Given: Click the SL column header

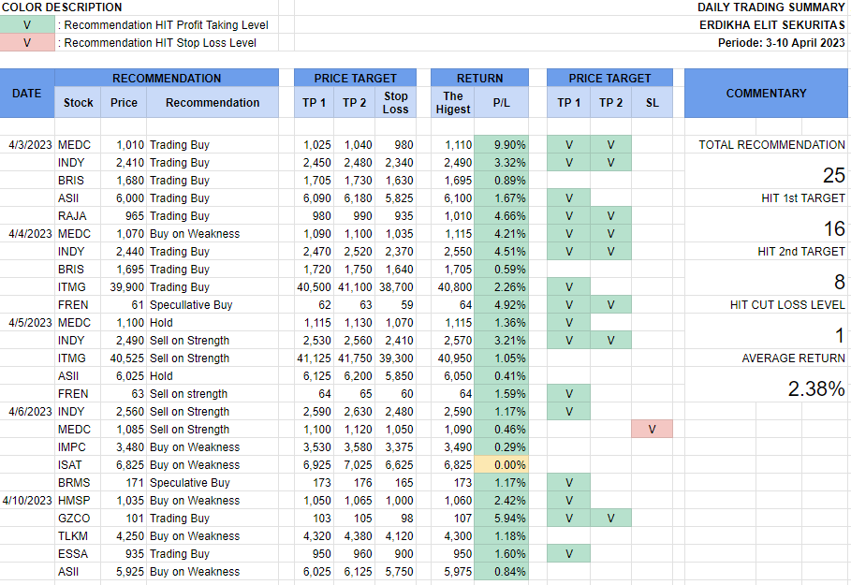Looking at the screenshot, I should 652,103.
